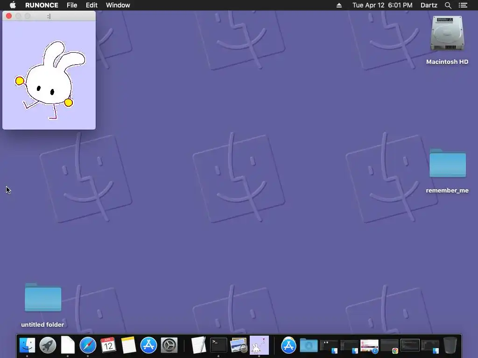This screenshot has height=358, width=478.
Task: Launch Launchpad rocket icon in Dock
Action: [48, 346]
